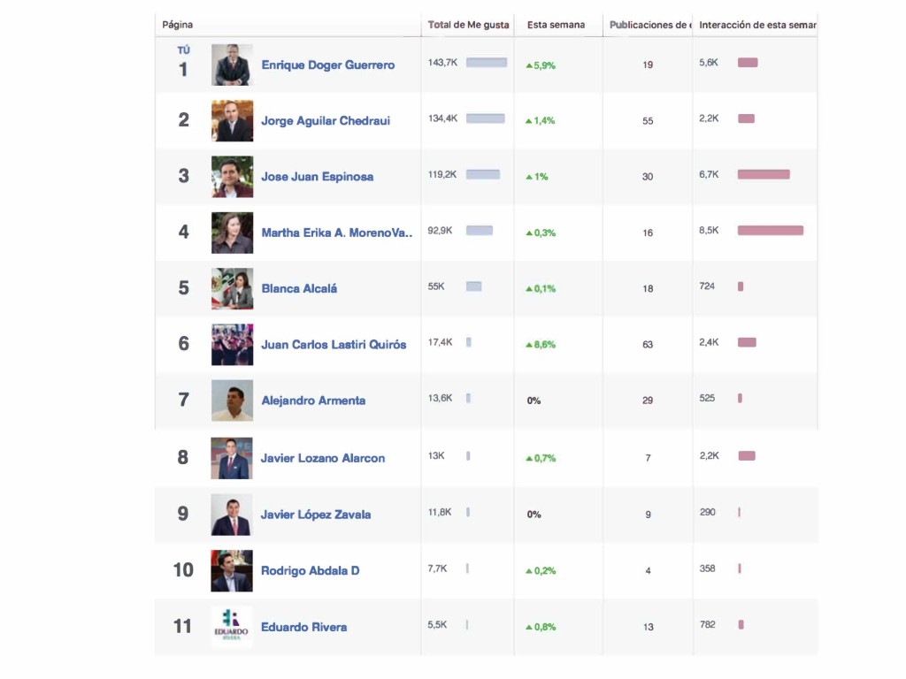Select the Página column header
906x679 pixels.
pyautogui.click(x=177, y=25)
